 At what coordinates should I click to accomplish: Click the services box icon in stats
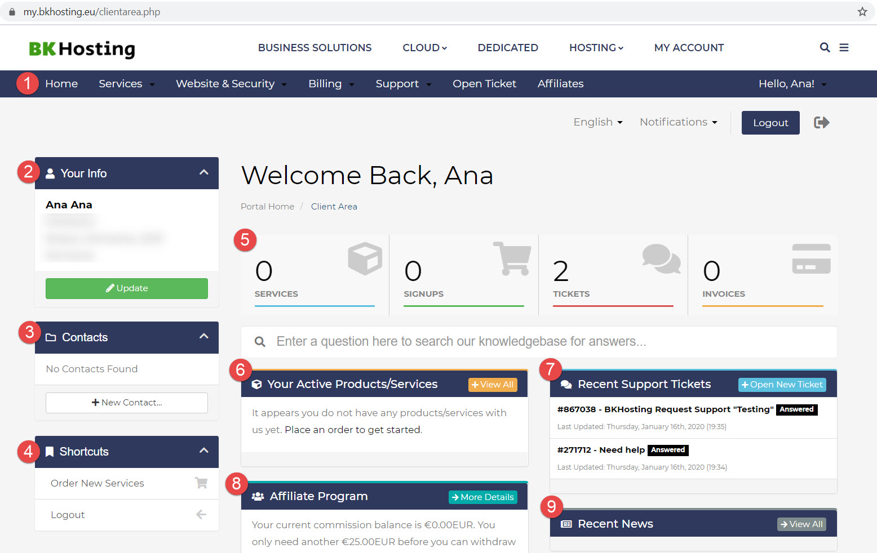coord(365,258)
